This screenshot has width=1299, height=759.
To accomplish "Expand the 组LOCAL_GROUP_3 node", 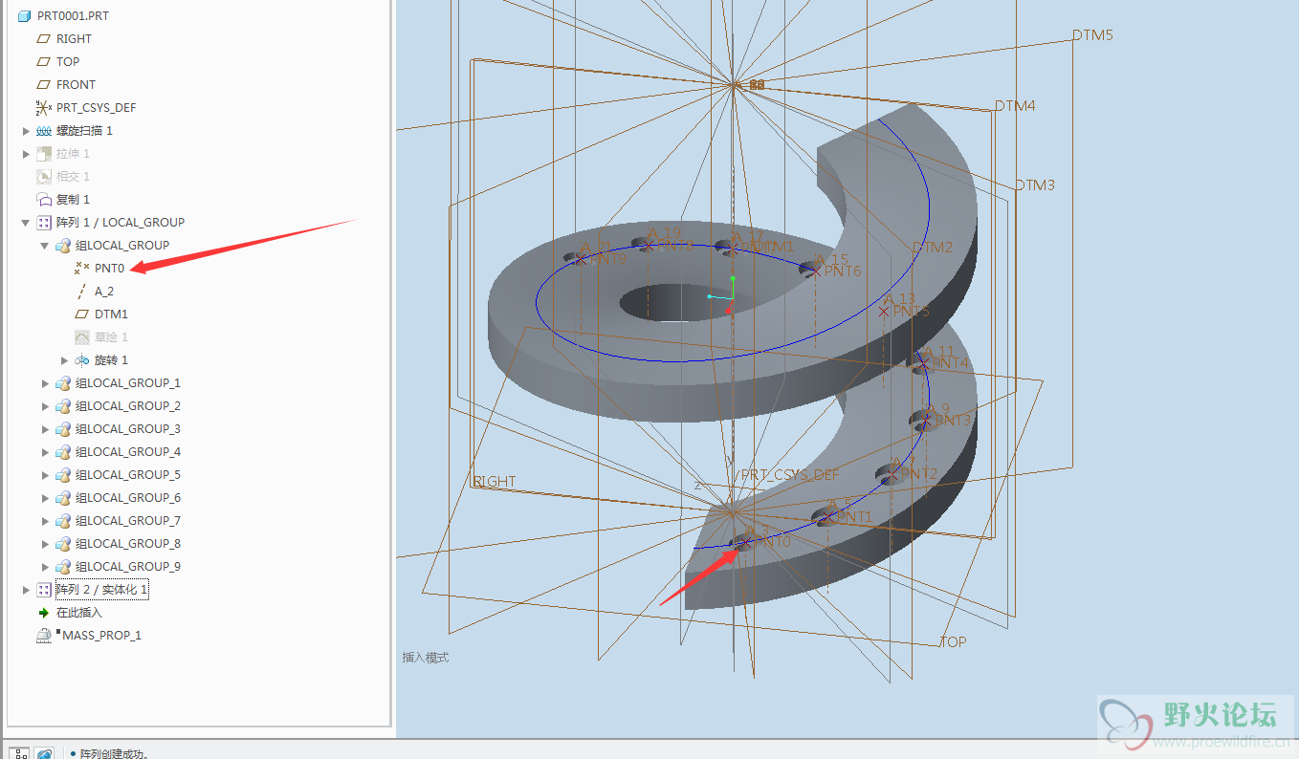I will (45, 429).
